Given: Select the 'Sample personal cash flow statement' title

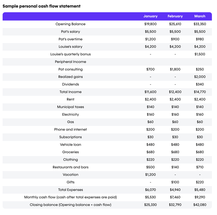Looking at the screenshot, I should point(42,6).
